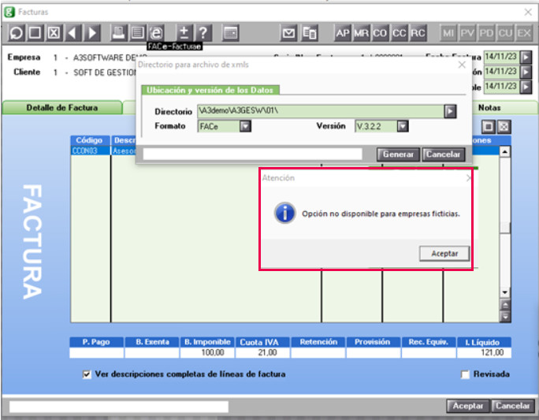Click the Retención column header
539x420 pixels.
(x=318, y=342)
